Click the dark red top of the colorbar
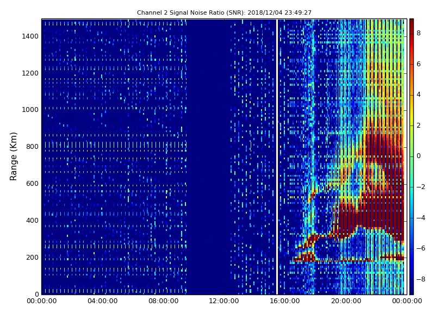 (412, 26)
